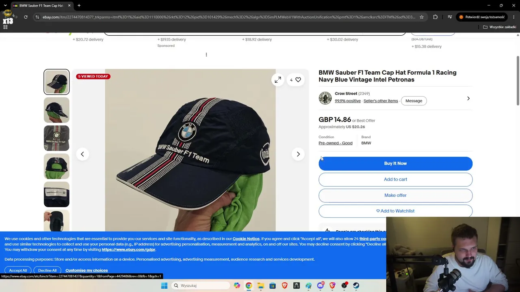Screen dimensions: 520x292
Task: Open the three-dot options above the gallery
Action: coord(206,55)
